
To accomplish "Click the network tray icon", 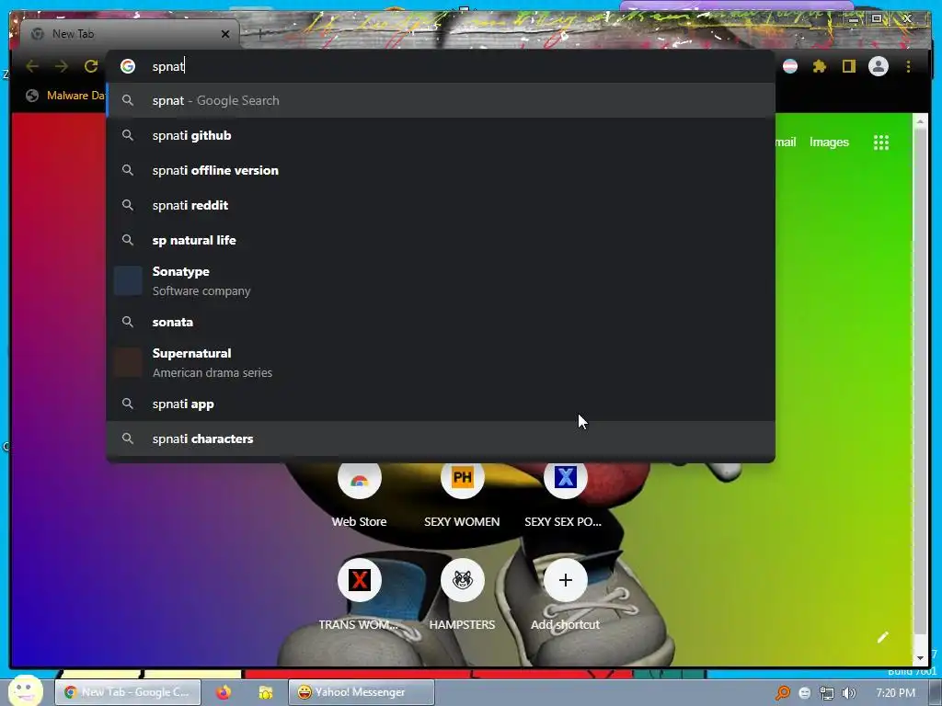I will pyautogui.click(x=827, y=693).
